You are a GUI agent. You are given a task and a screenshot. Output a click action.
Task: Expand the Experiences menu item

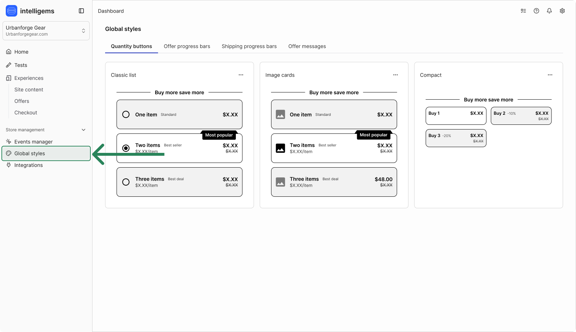(29, 78)
